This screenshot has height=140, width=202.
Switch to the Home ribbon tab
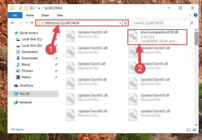coord(30,15)
